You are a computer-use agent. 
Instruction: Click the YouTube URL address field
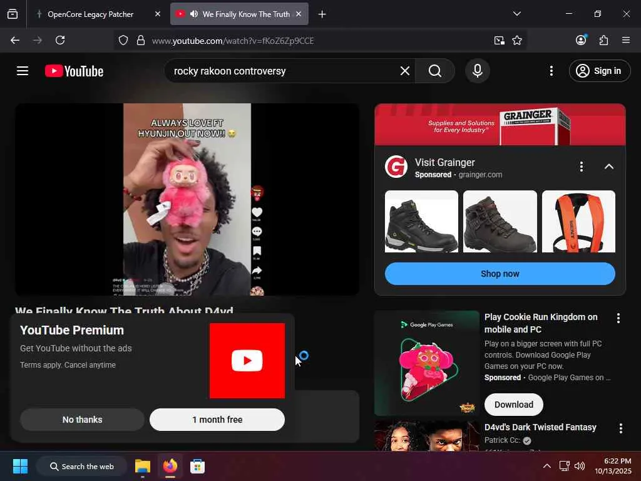click(233, 41)
